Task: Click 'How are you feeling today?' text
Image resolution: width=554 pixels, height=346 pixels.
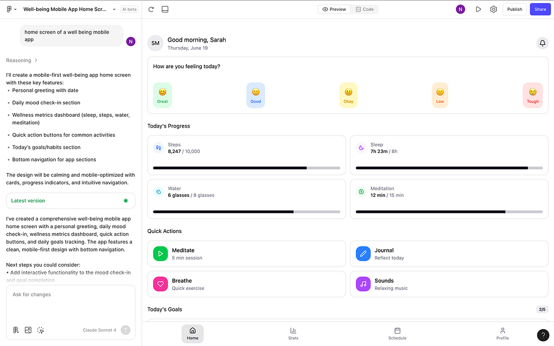Action: (187, 66)
